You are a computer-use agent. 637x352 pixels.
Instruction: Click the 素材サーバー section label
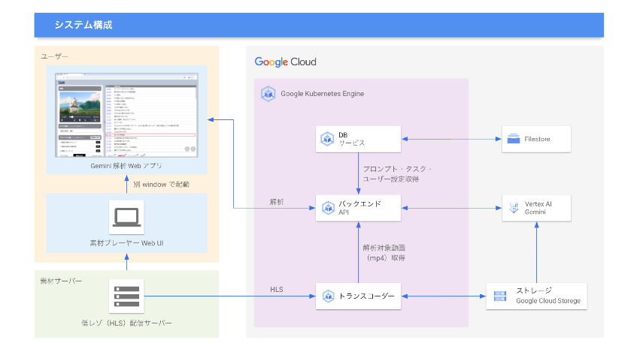pyautogui.click(x=61, y=281)
